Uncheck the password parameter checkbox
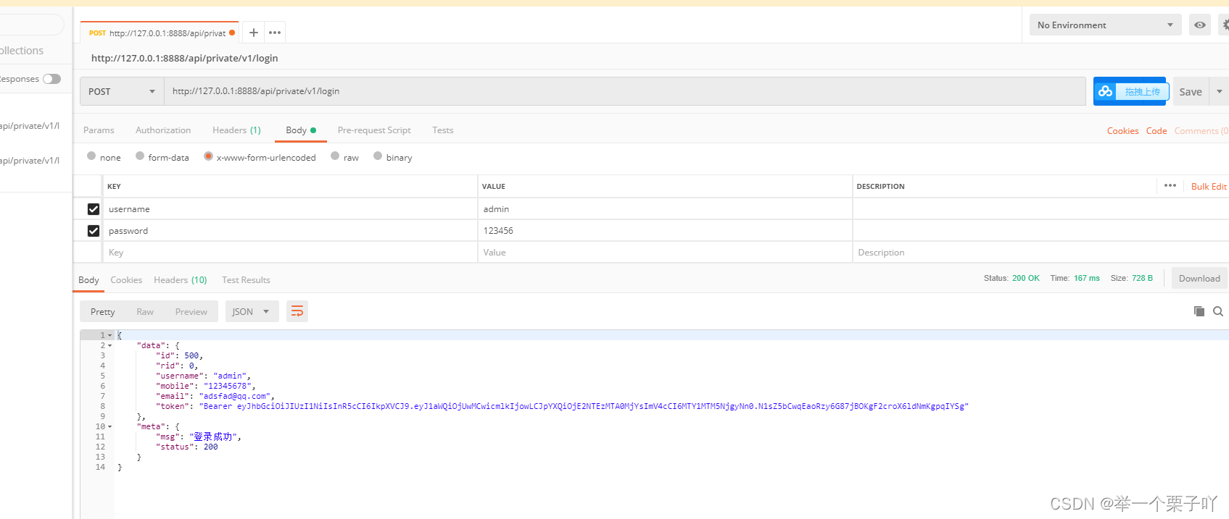 [x=94, y=231]
